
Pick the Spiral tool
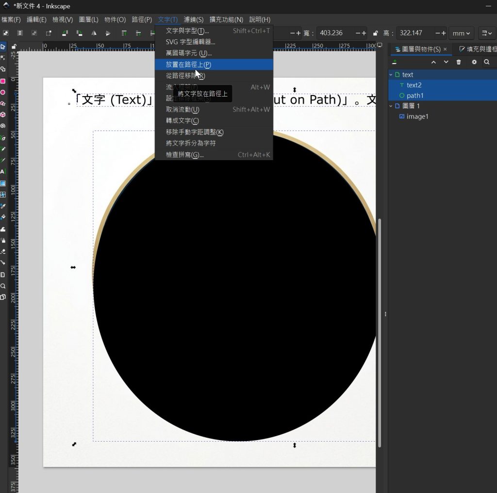tap(3, 126)
